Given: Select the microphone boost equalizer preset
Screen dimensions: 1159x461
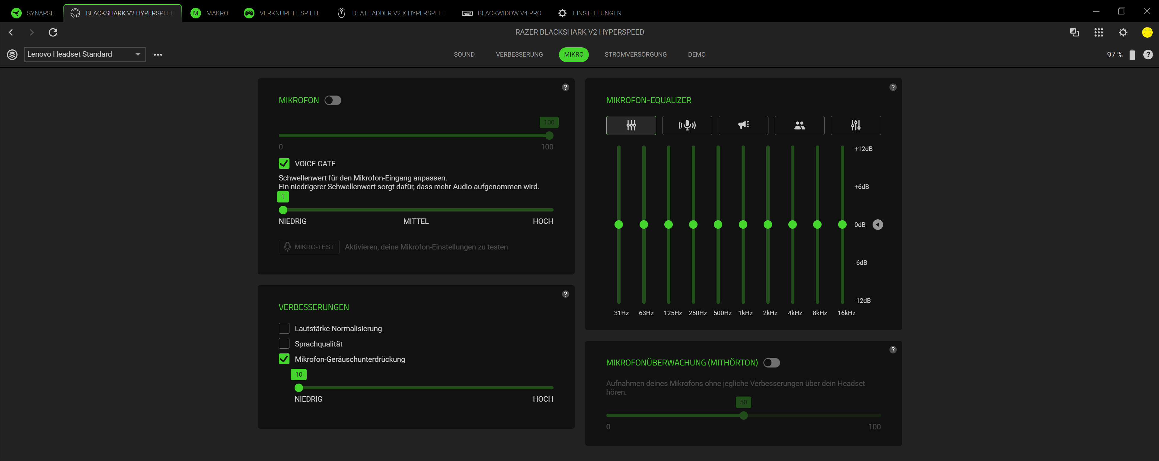Looking at the screenshot, I should pyautogui.click(x=687, y=125).
